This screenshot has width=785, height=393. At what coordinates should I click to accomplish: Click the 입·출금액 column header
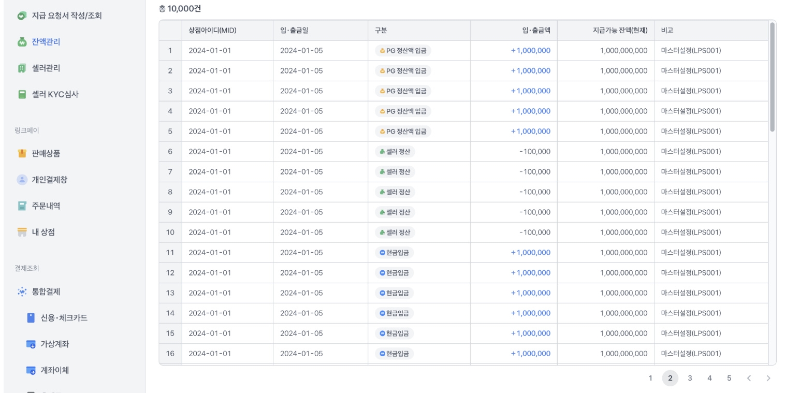tap(536, 30)
